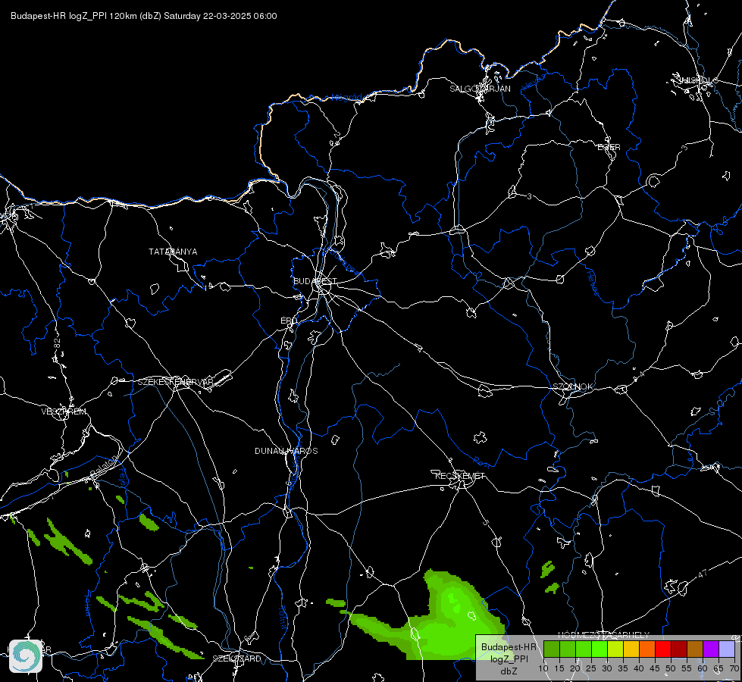Image resolution: width=742 pixels, height=682 pixels.
Task: Click the radar title text at top-left
Action: (x=144, y=16)
